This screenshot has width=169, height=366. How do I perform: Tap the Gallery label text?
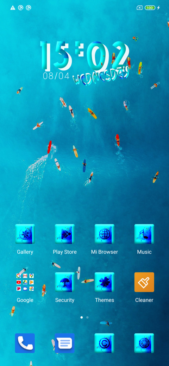(x=25, y=252)
